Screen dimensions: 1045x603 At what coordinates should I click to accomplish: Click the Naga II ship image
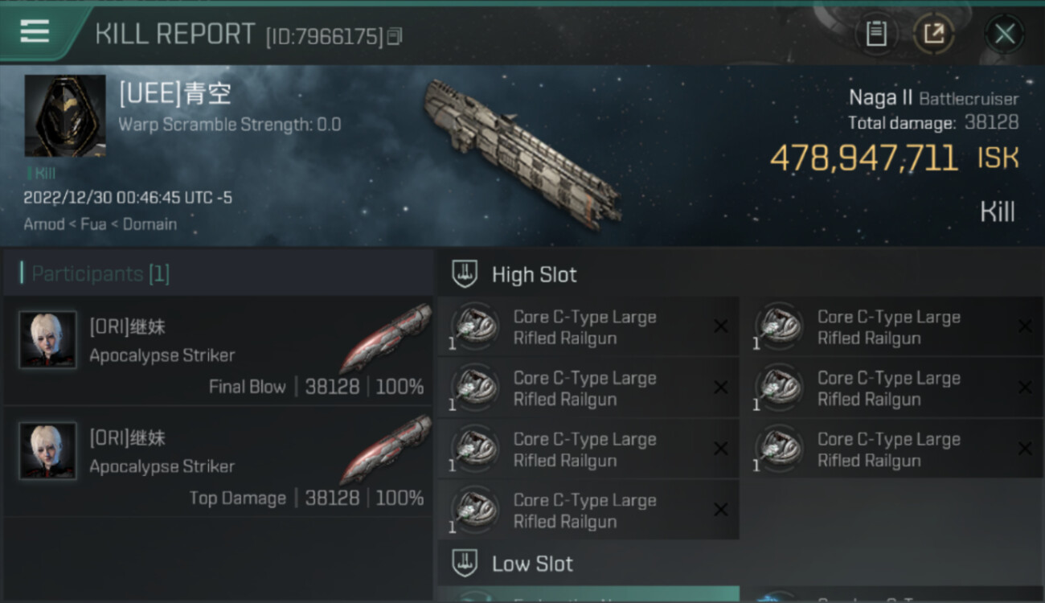coord(522,151)
